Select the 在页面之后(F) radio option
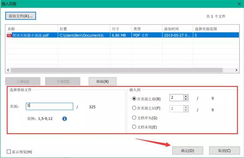The width and height of the screenshot is (244, 158). point(134,108)
